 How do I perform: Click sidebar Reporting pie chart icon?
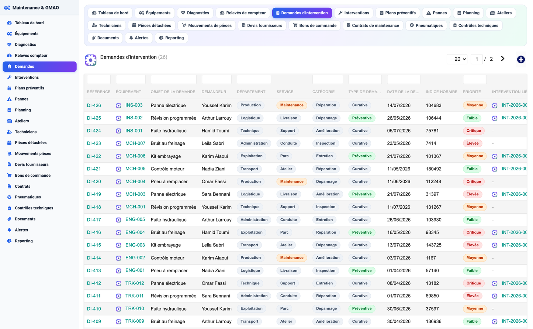click(9, 241)
